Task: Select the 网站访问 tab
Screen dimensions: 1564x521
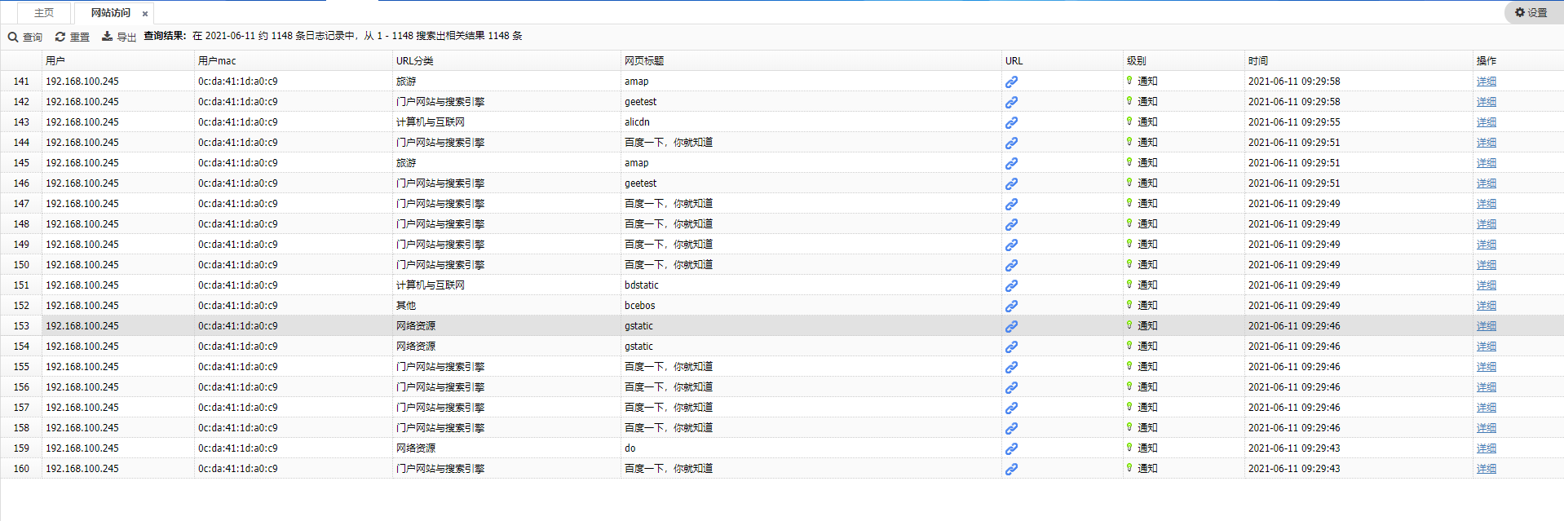Action: pyautogui.click(x=110, y=13)
